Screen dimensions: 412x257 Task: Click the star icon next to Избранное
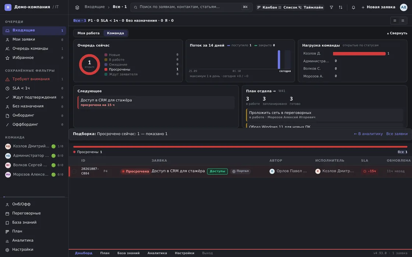(x=7, y=58)
